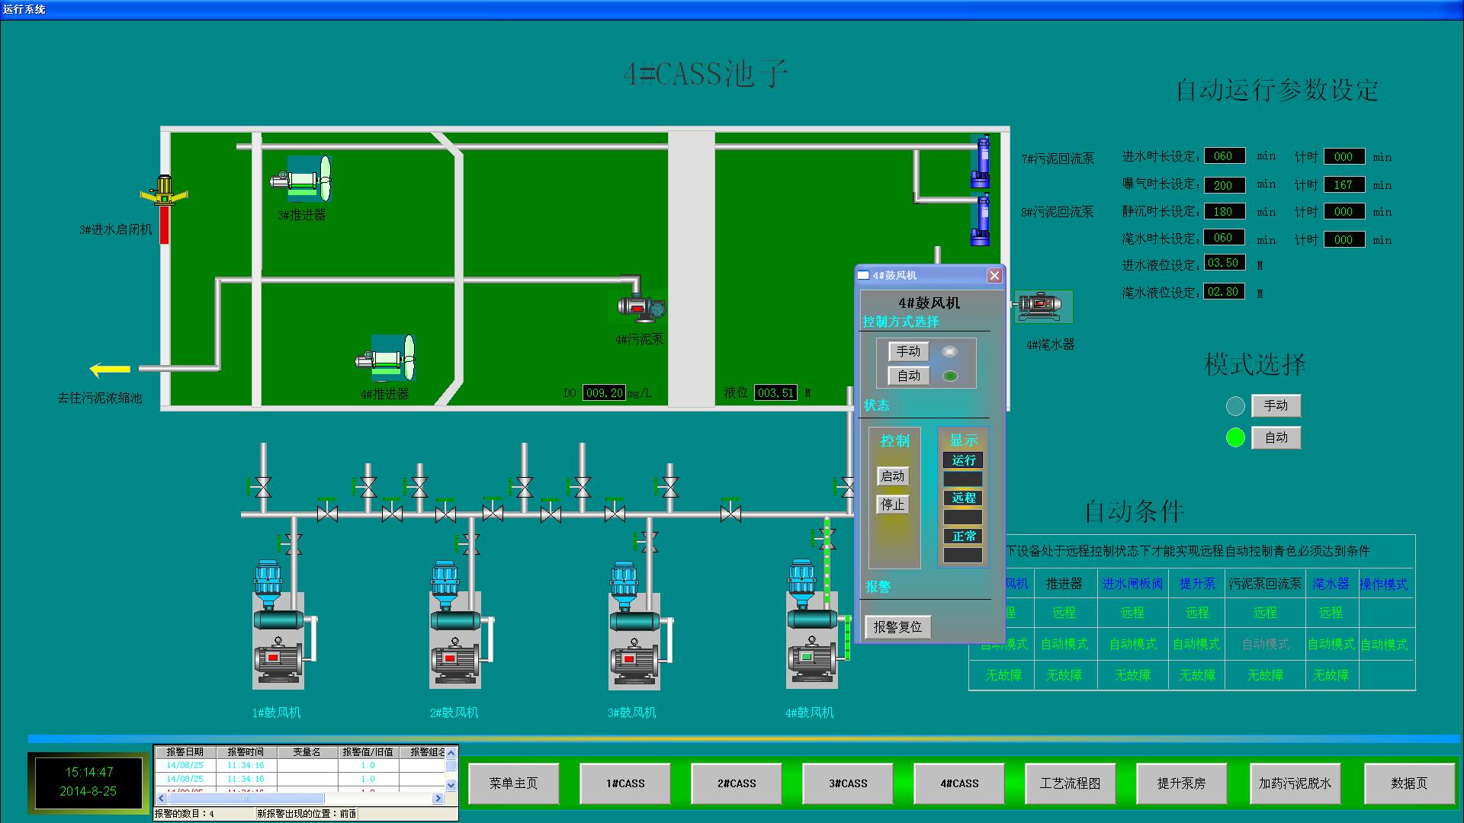1464x823 pixels.
Task: Click the 1#鼓风机 blower icon
Action: [278, 625]
